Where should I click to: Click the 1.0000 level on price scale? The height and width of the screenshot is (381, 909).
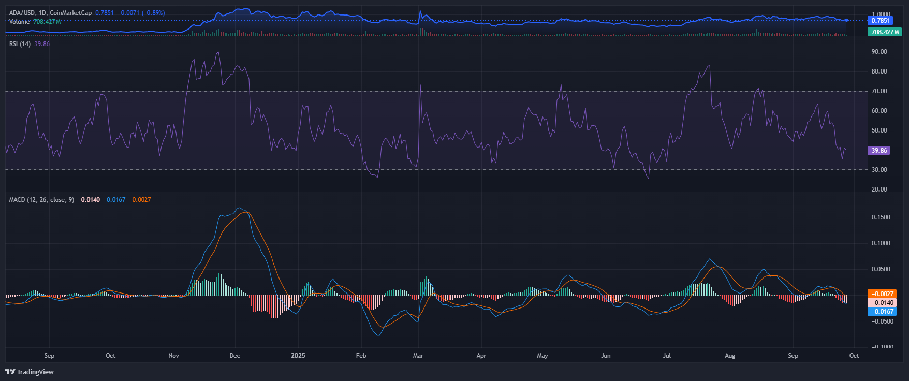click(881, 14)
